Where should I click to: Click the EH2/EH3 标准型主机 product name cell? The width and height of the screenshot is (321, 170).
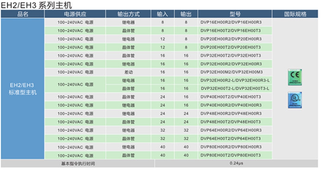click(22, 89)
